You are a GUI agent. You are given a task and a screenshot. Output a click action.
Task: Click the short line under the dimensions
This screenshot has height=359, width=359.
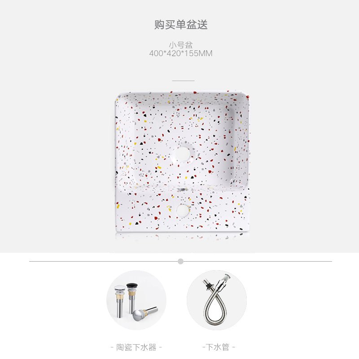(x=183, y=81)
